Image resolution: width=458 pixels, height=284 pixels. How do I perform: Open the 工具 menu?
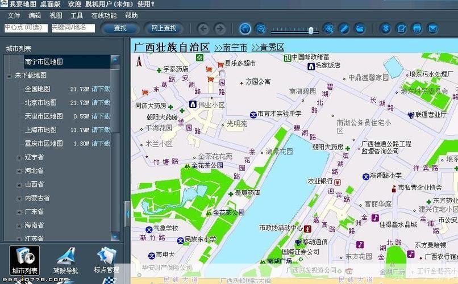pos(76,15)
